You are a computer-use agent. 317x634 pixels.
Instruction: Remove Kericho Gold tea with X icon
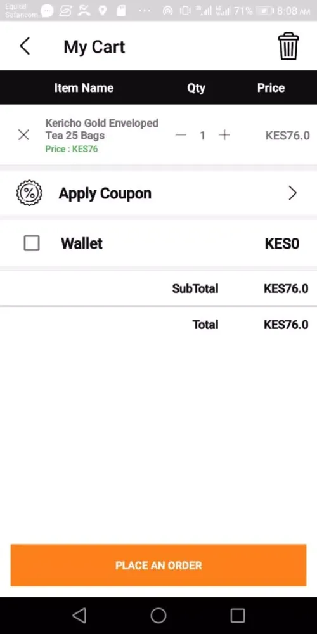click(24, 135)
